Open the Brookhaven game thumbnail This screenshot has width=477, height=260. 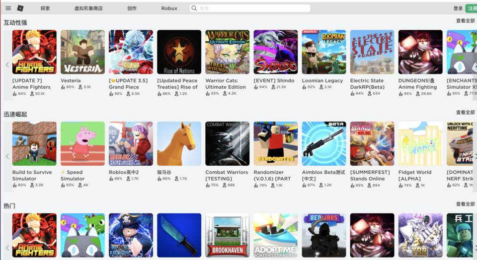pyautogui.click(x=227, y=235)
